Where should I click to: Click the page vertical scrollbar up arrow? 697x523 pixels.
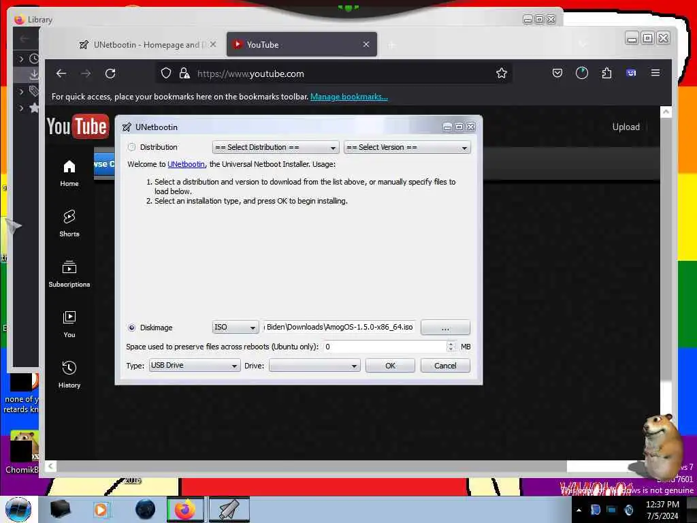(x=666, y=112)
